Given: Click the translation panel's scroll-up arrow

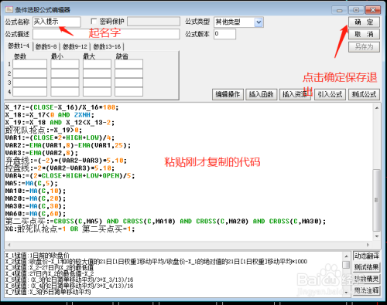Looking at the screenshot, I should [346, 256].
